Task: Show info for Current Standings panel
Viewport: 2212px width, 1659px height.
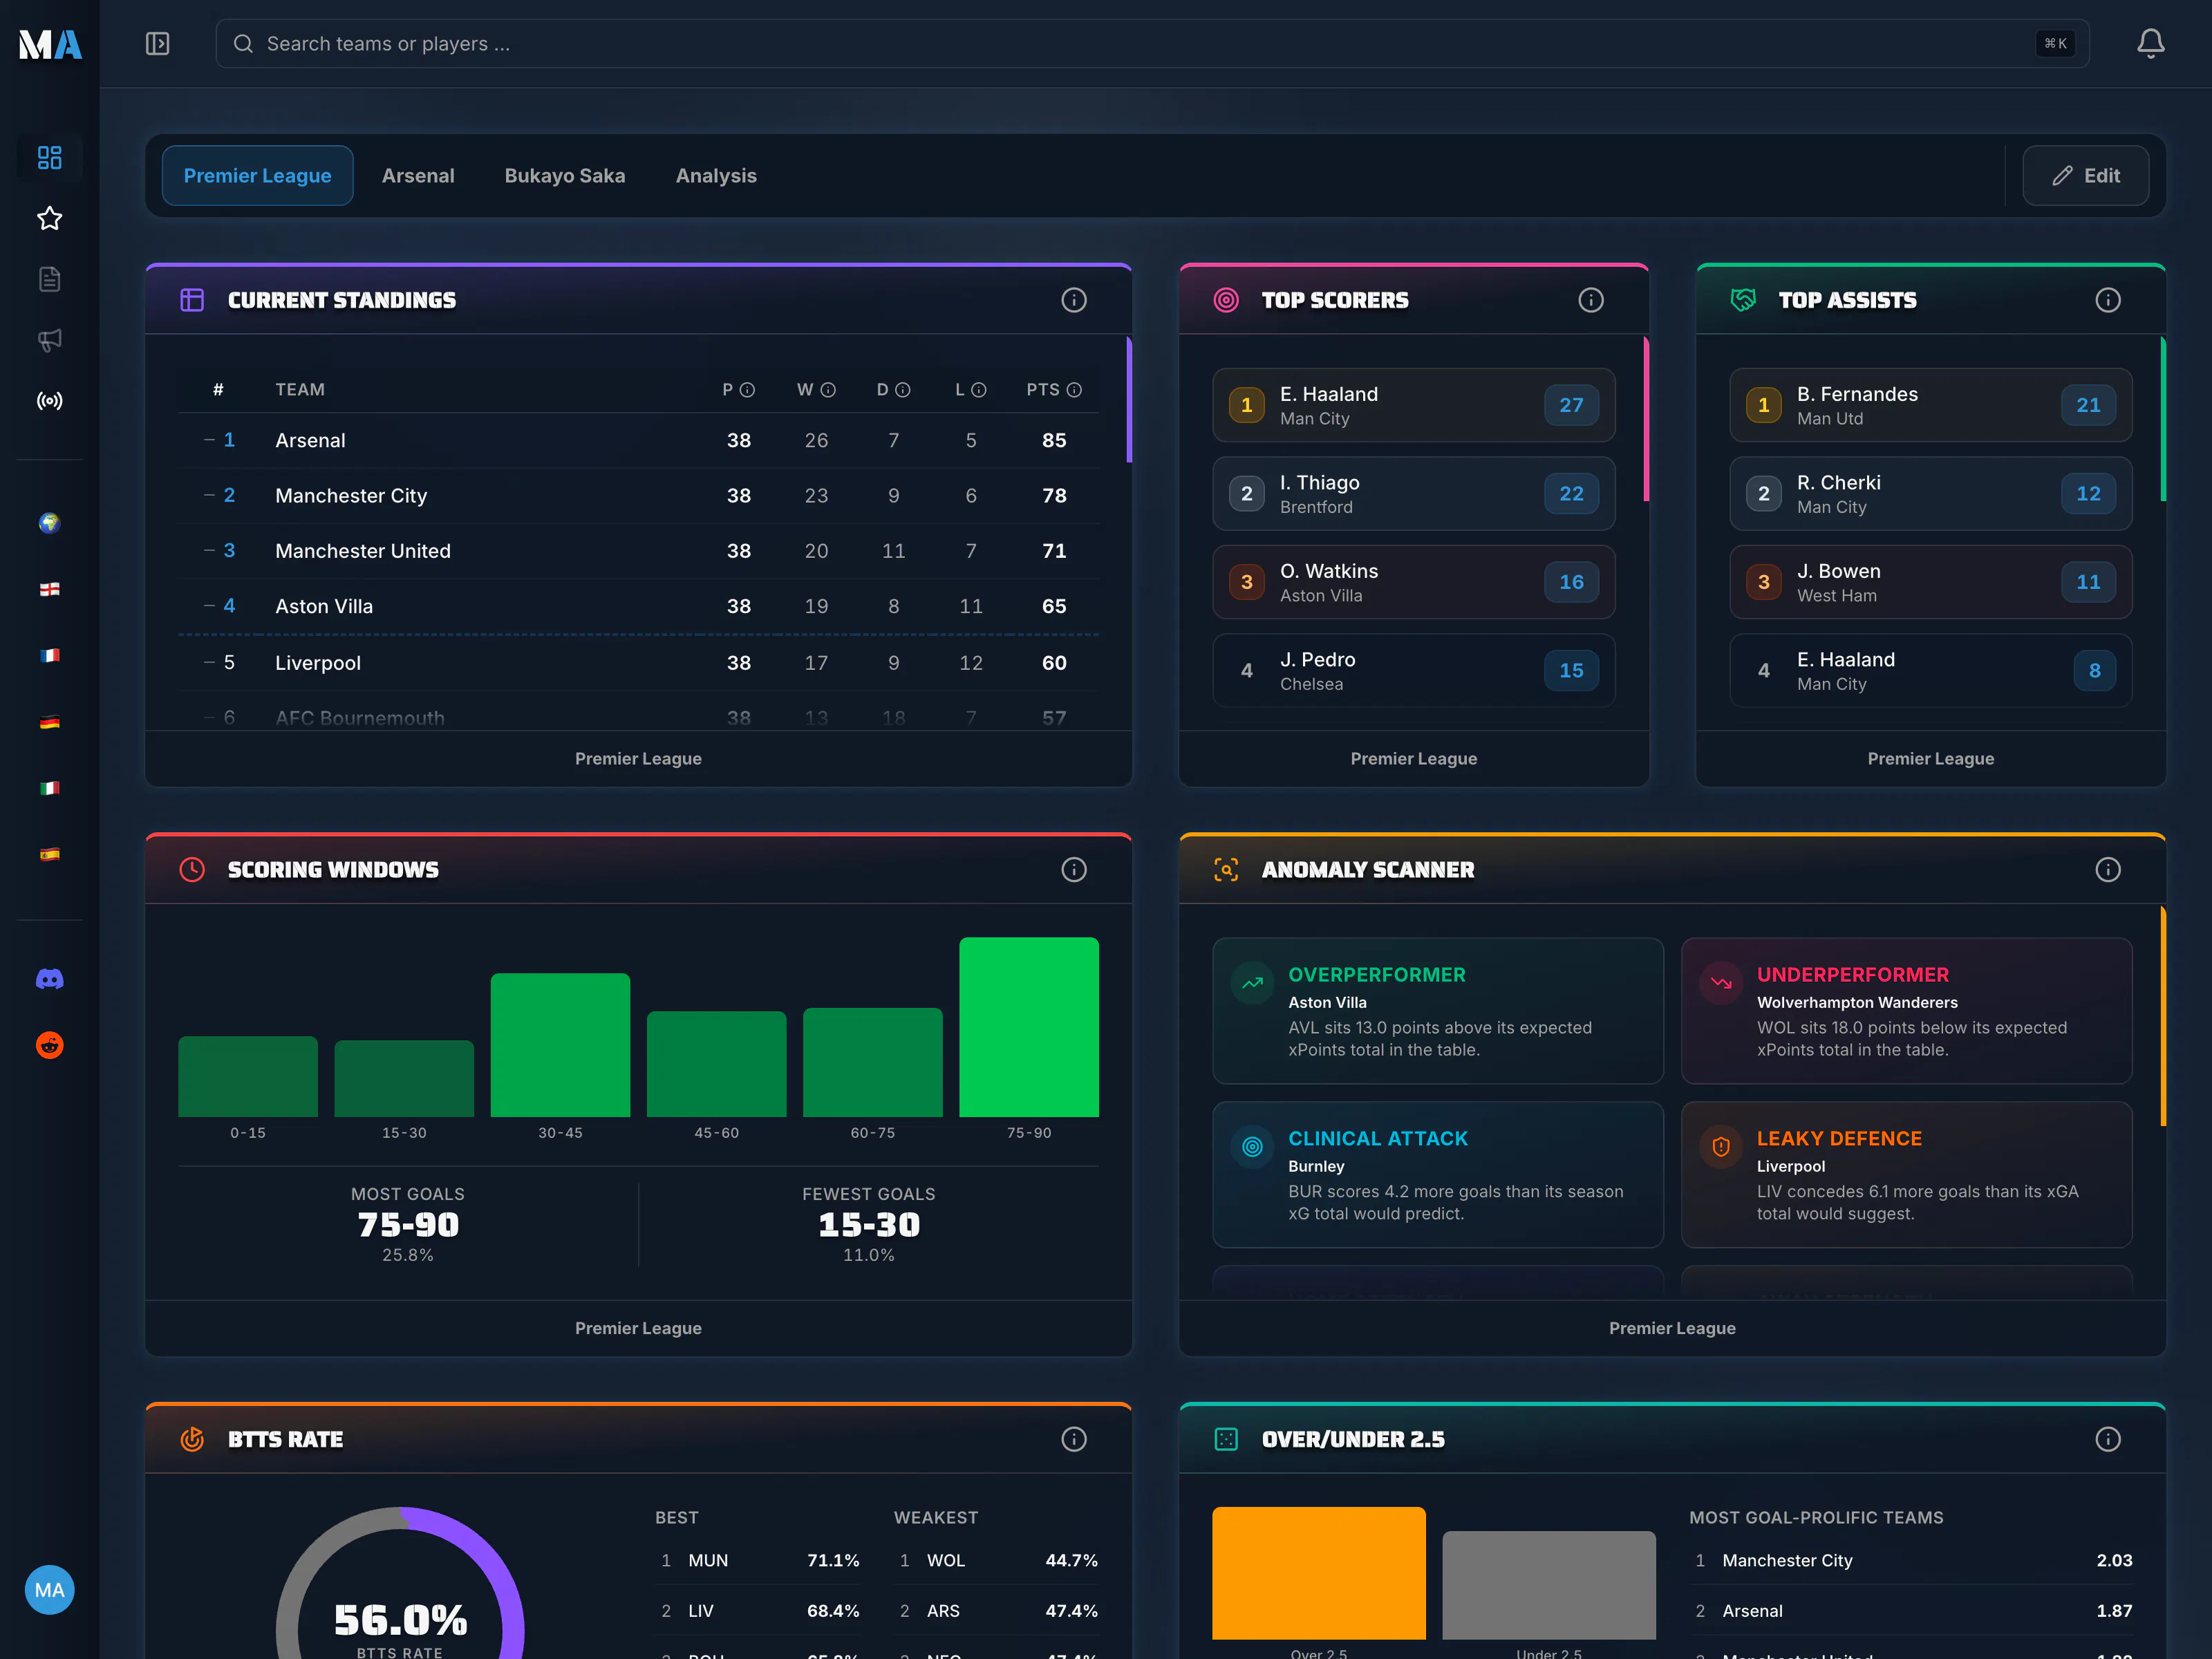Action: 1073,300
